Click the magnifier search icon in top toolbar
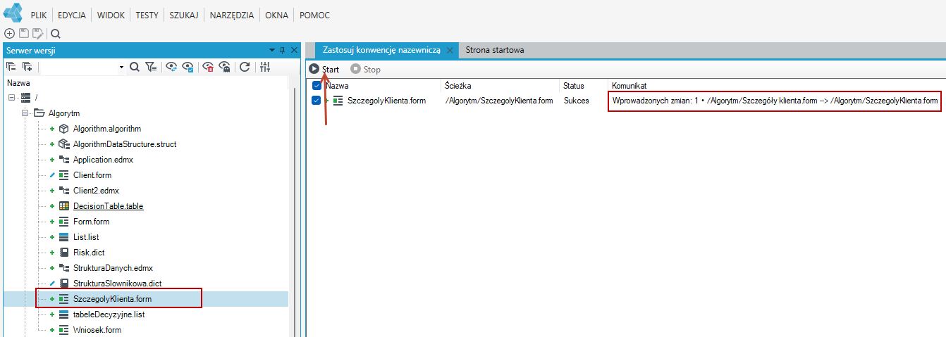Screen dimensions: 946x337 pos(56,33)
